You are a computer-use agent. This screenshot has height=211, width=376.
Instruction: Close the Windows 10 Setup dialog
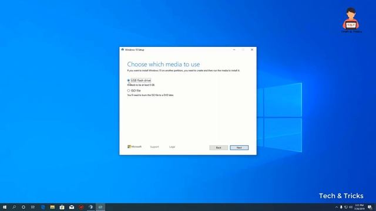coord(252,50)
